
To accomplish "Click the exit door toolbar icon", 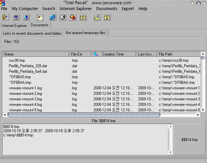I will click(5, 17).
